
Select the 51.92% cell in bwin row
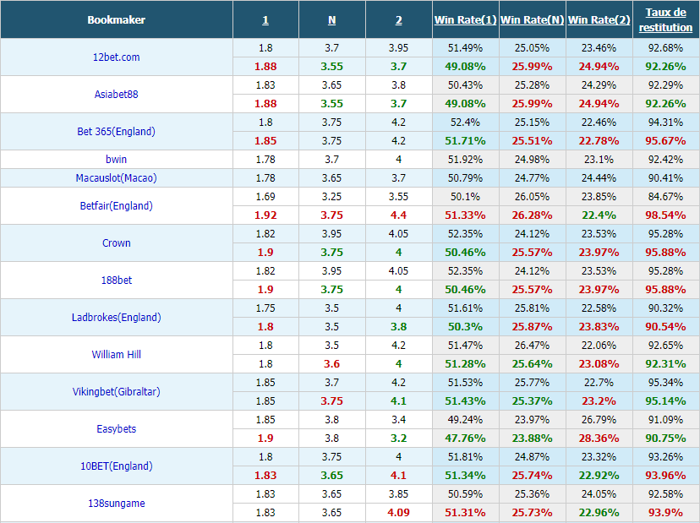click(x=465, y=160)
